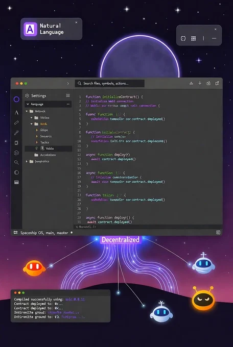Open search via activity bar magnifier icon
Screen dimensions: 233x347
16,162
